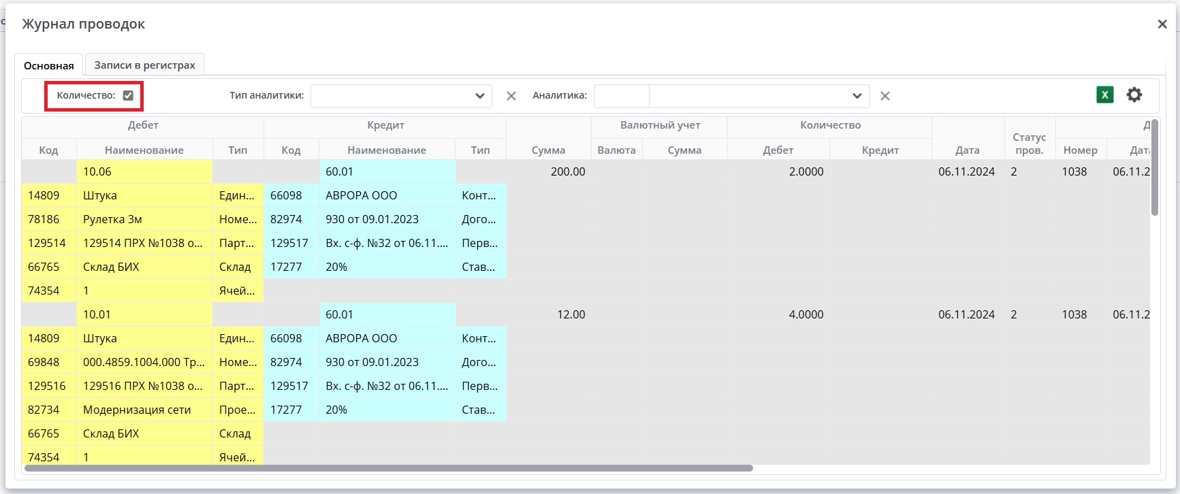
Task: Sort by the Сумма column header
Action: click(x=548, y=150)
